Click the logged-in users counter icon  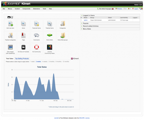[129, 9]
